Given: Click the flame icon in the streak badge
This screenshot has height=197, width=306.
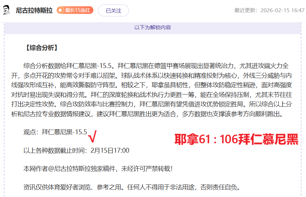Looking at the screenshot, I should pyautogui.click(x=61, y=10).
